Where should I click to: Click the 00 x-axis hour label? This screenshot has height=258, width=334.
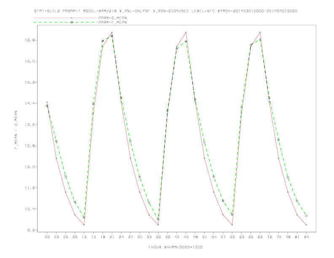pyautogui.click(x=47, y=237)
